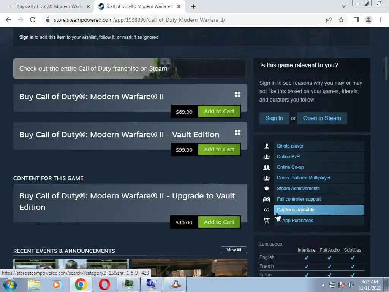Click the Chrome taskbar icon
Viewport: 389px width, 292px height.
point(81,284)
